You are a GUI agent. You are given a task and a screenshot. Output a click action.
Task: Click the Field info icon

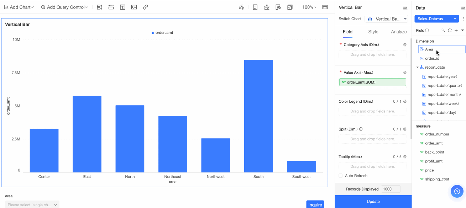tap(427, 31)
